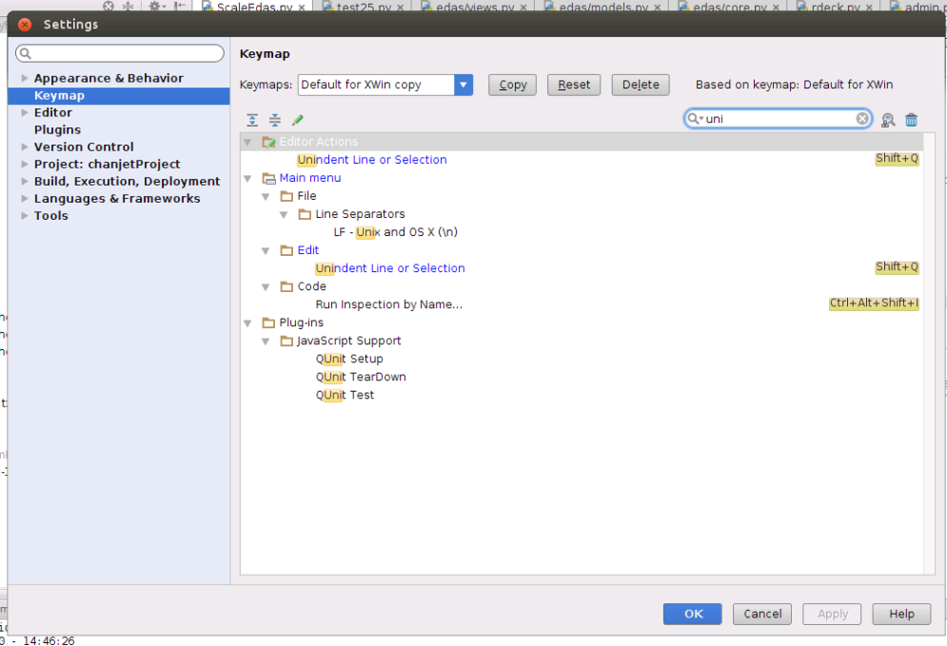This screenshot has width=947, height=646.
Task: Close the Settings dialog with red button
Action: (25, 25)
